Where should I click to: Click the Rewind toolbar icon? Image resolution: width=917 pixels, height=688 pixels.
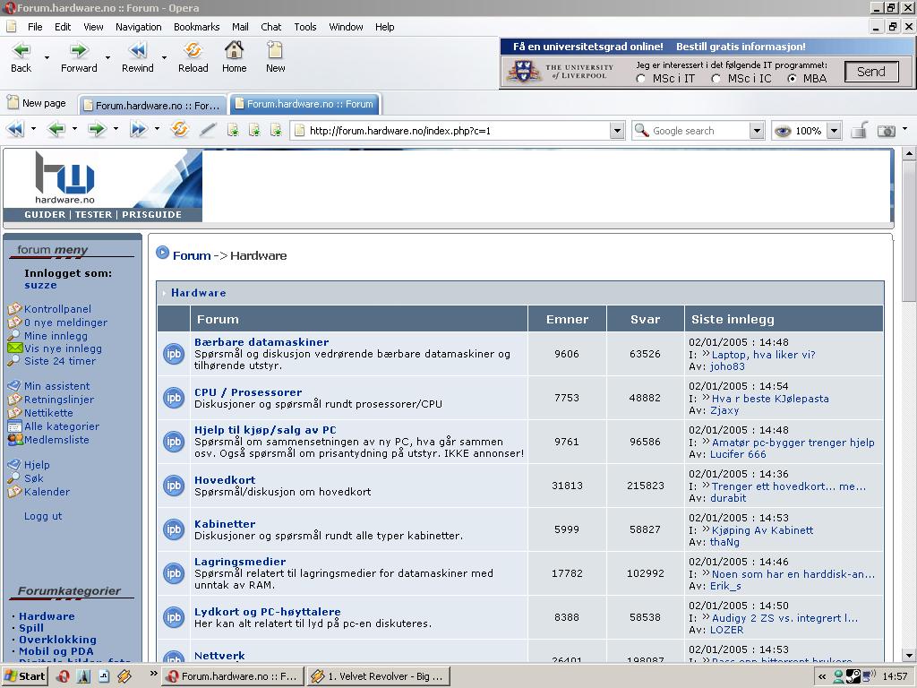coord(138,50)
